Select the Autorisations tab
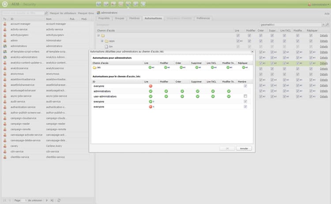Image resolution: width=331 pixels, height=204 pixels. pyautogui.click(x=153, y=18)
